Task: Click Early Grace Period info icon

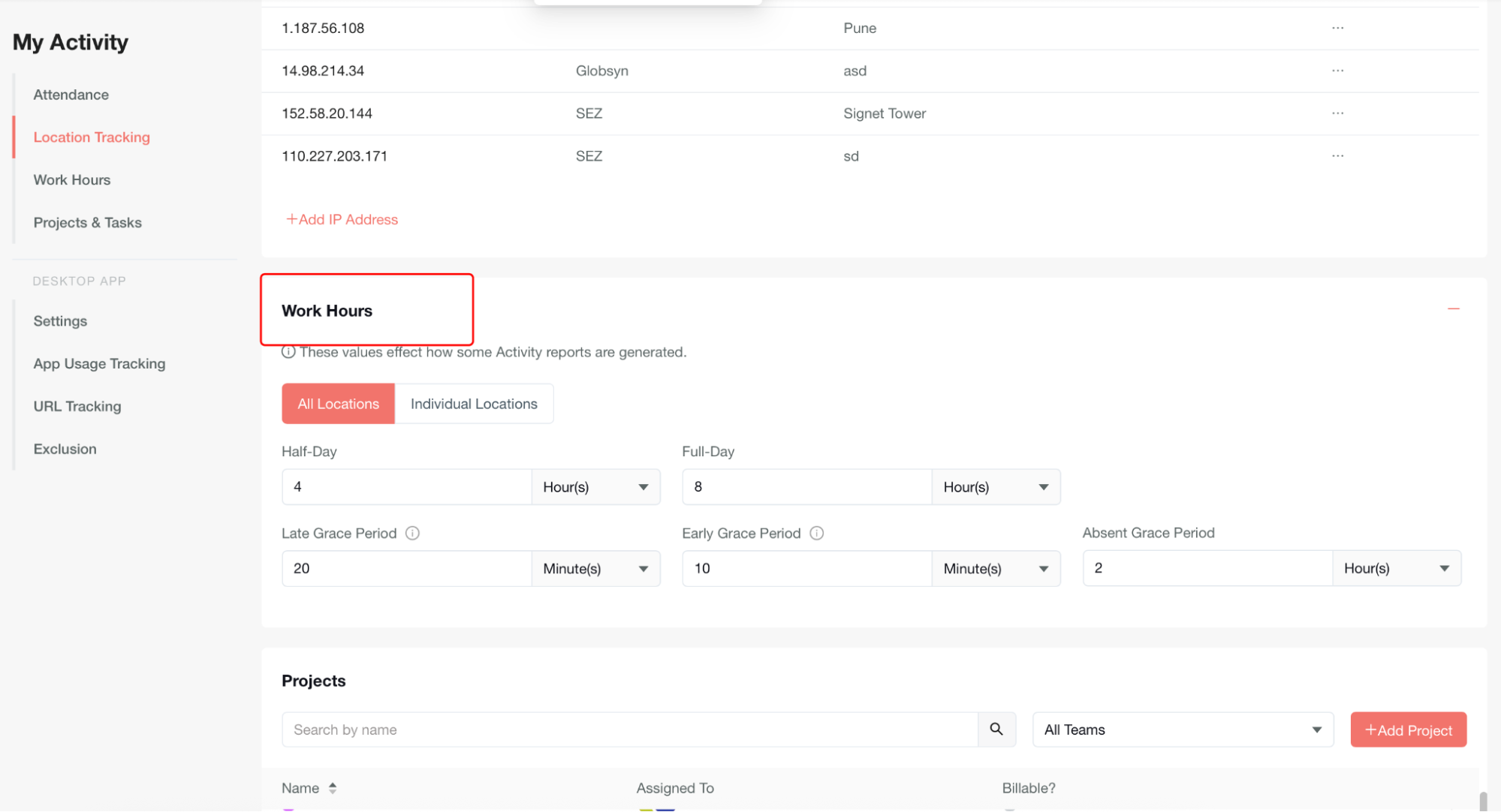Action: pyautogui.click(x=817, y=533)
